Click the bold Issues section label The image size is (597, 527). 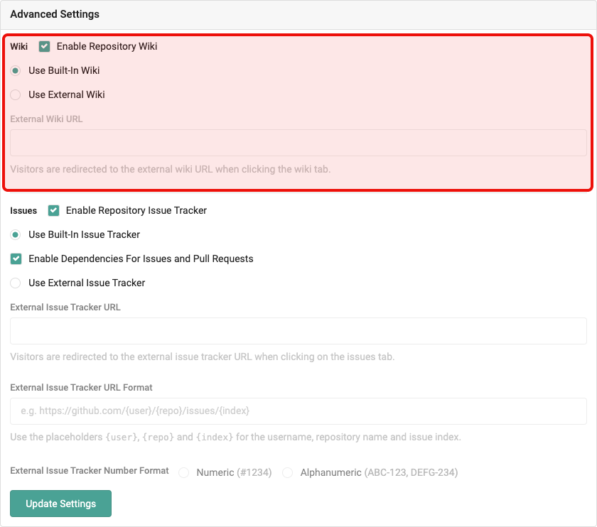point(23,210)
